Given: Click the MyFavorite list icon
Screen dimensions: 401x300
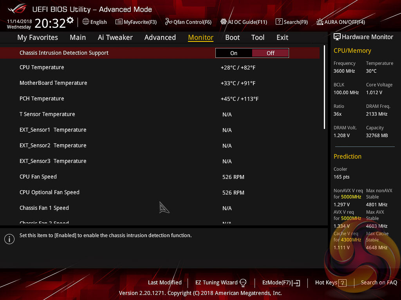Looking at the screenshot, I should (x=119, y=22).
